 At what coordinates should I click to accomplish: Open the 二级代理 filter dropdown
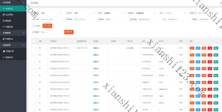pyautogui.click(x=85, y=13)
